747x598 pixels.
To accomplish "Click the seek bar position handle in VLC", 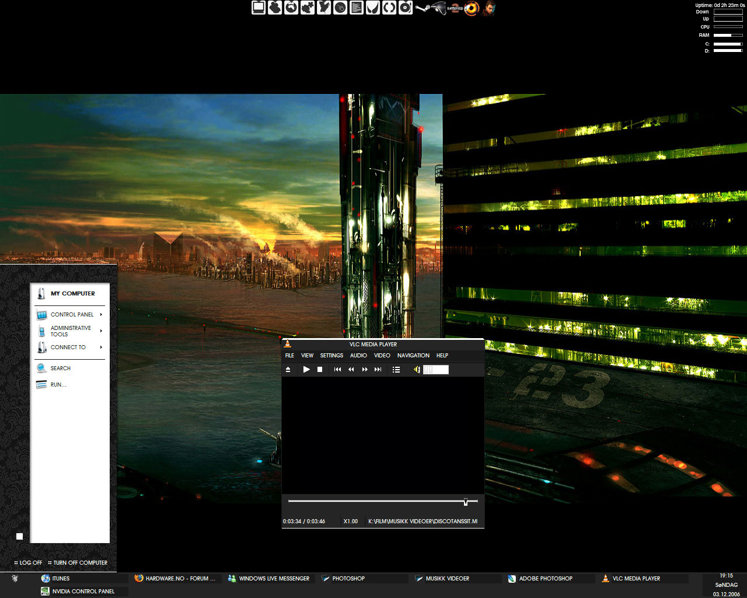I will tap(466, 502).
